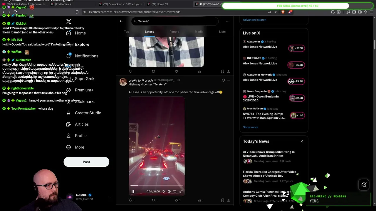Click the "Tel Aviv" search field

(175, 21)
